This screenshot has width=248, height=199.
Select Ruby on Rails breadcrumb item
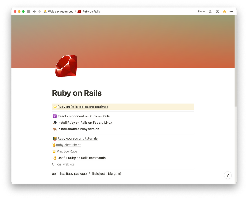91,12
